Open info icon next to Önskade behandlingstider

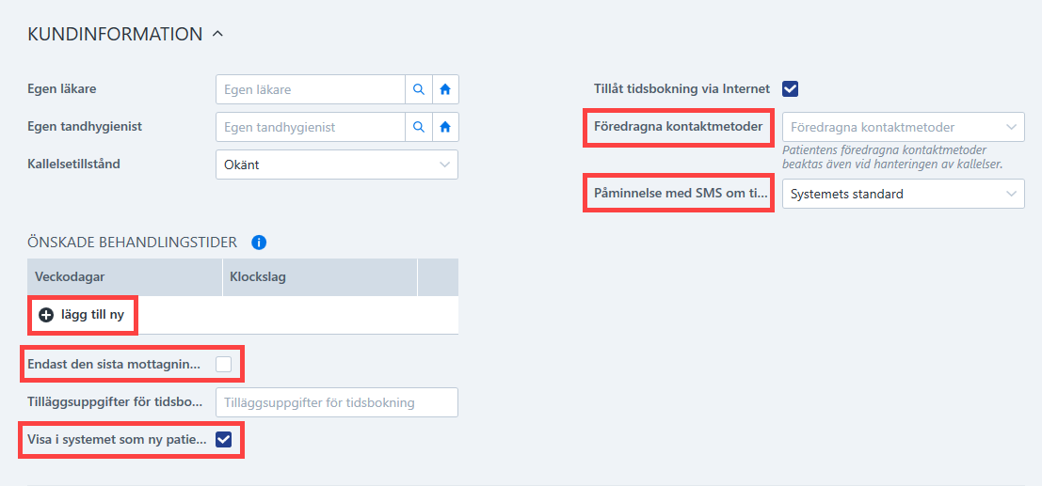tap(259, 243)
